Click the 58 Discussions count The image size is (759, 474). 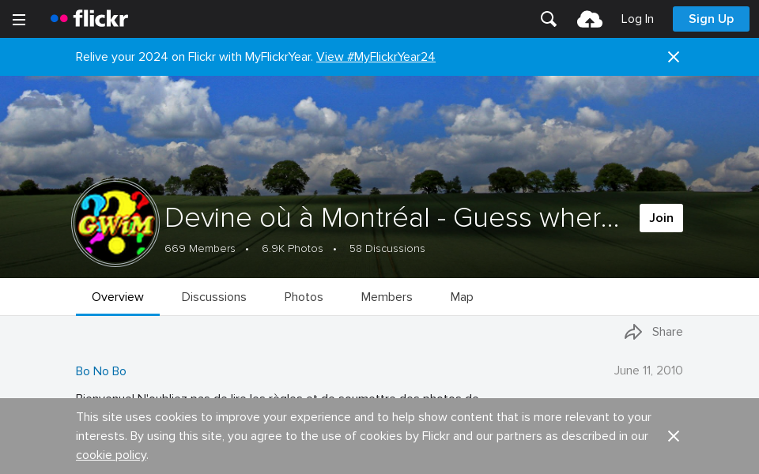click(x=387, y=249)
